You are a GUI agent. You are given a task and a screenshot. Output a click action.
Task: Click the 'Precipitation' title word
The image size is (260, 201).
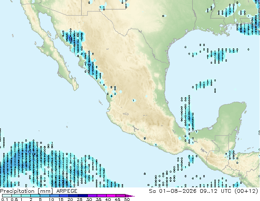click(x=17, y=191)
